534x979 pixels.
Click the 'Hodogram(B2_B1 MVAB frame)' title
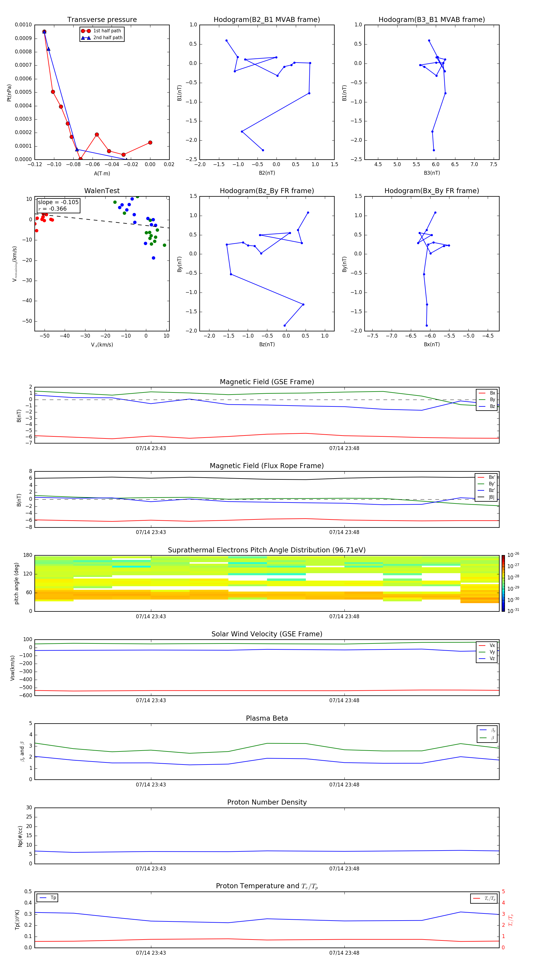click(267, 20)
